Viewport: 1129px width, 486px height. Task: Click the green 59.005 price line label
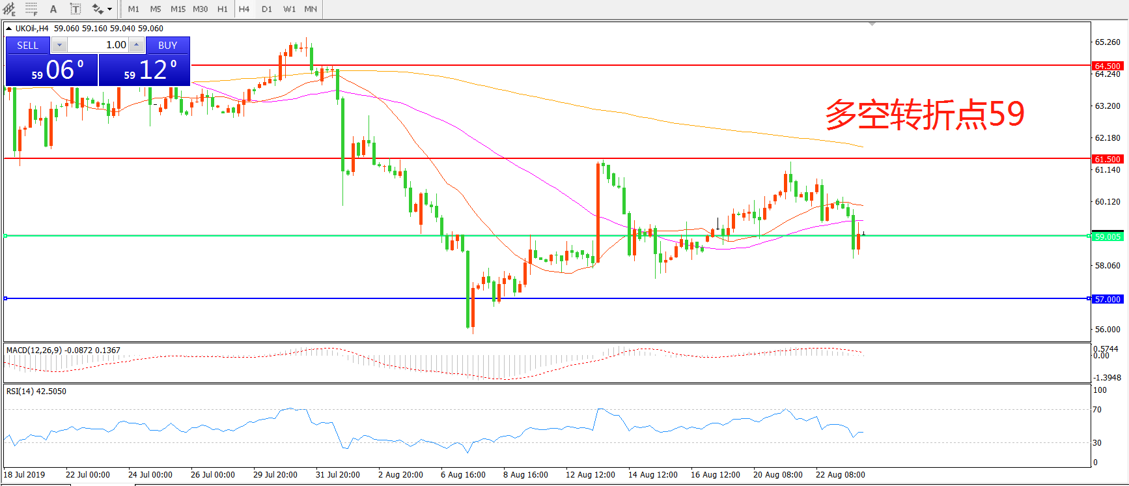tap(1108, 236)
